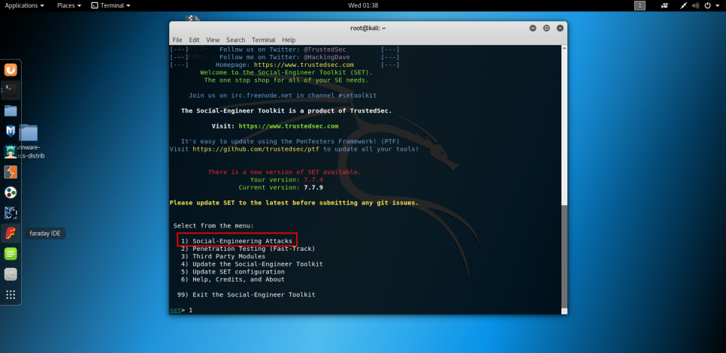The image size is (726, 353).
Task: Click 'Select from the menu:' text
Action: (213, 226)
